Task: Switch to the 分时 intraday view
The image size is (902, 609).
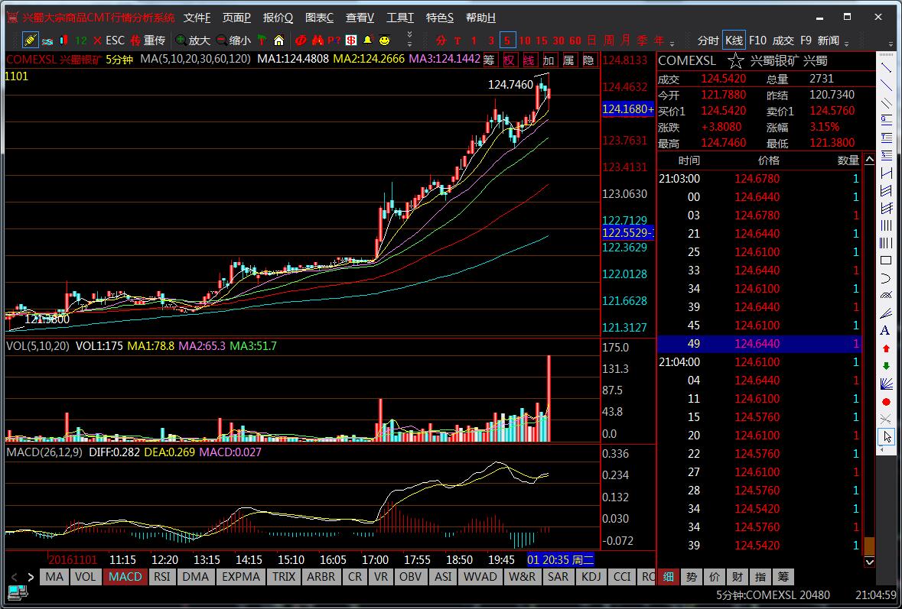Action: [708, 40]
